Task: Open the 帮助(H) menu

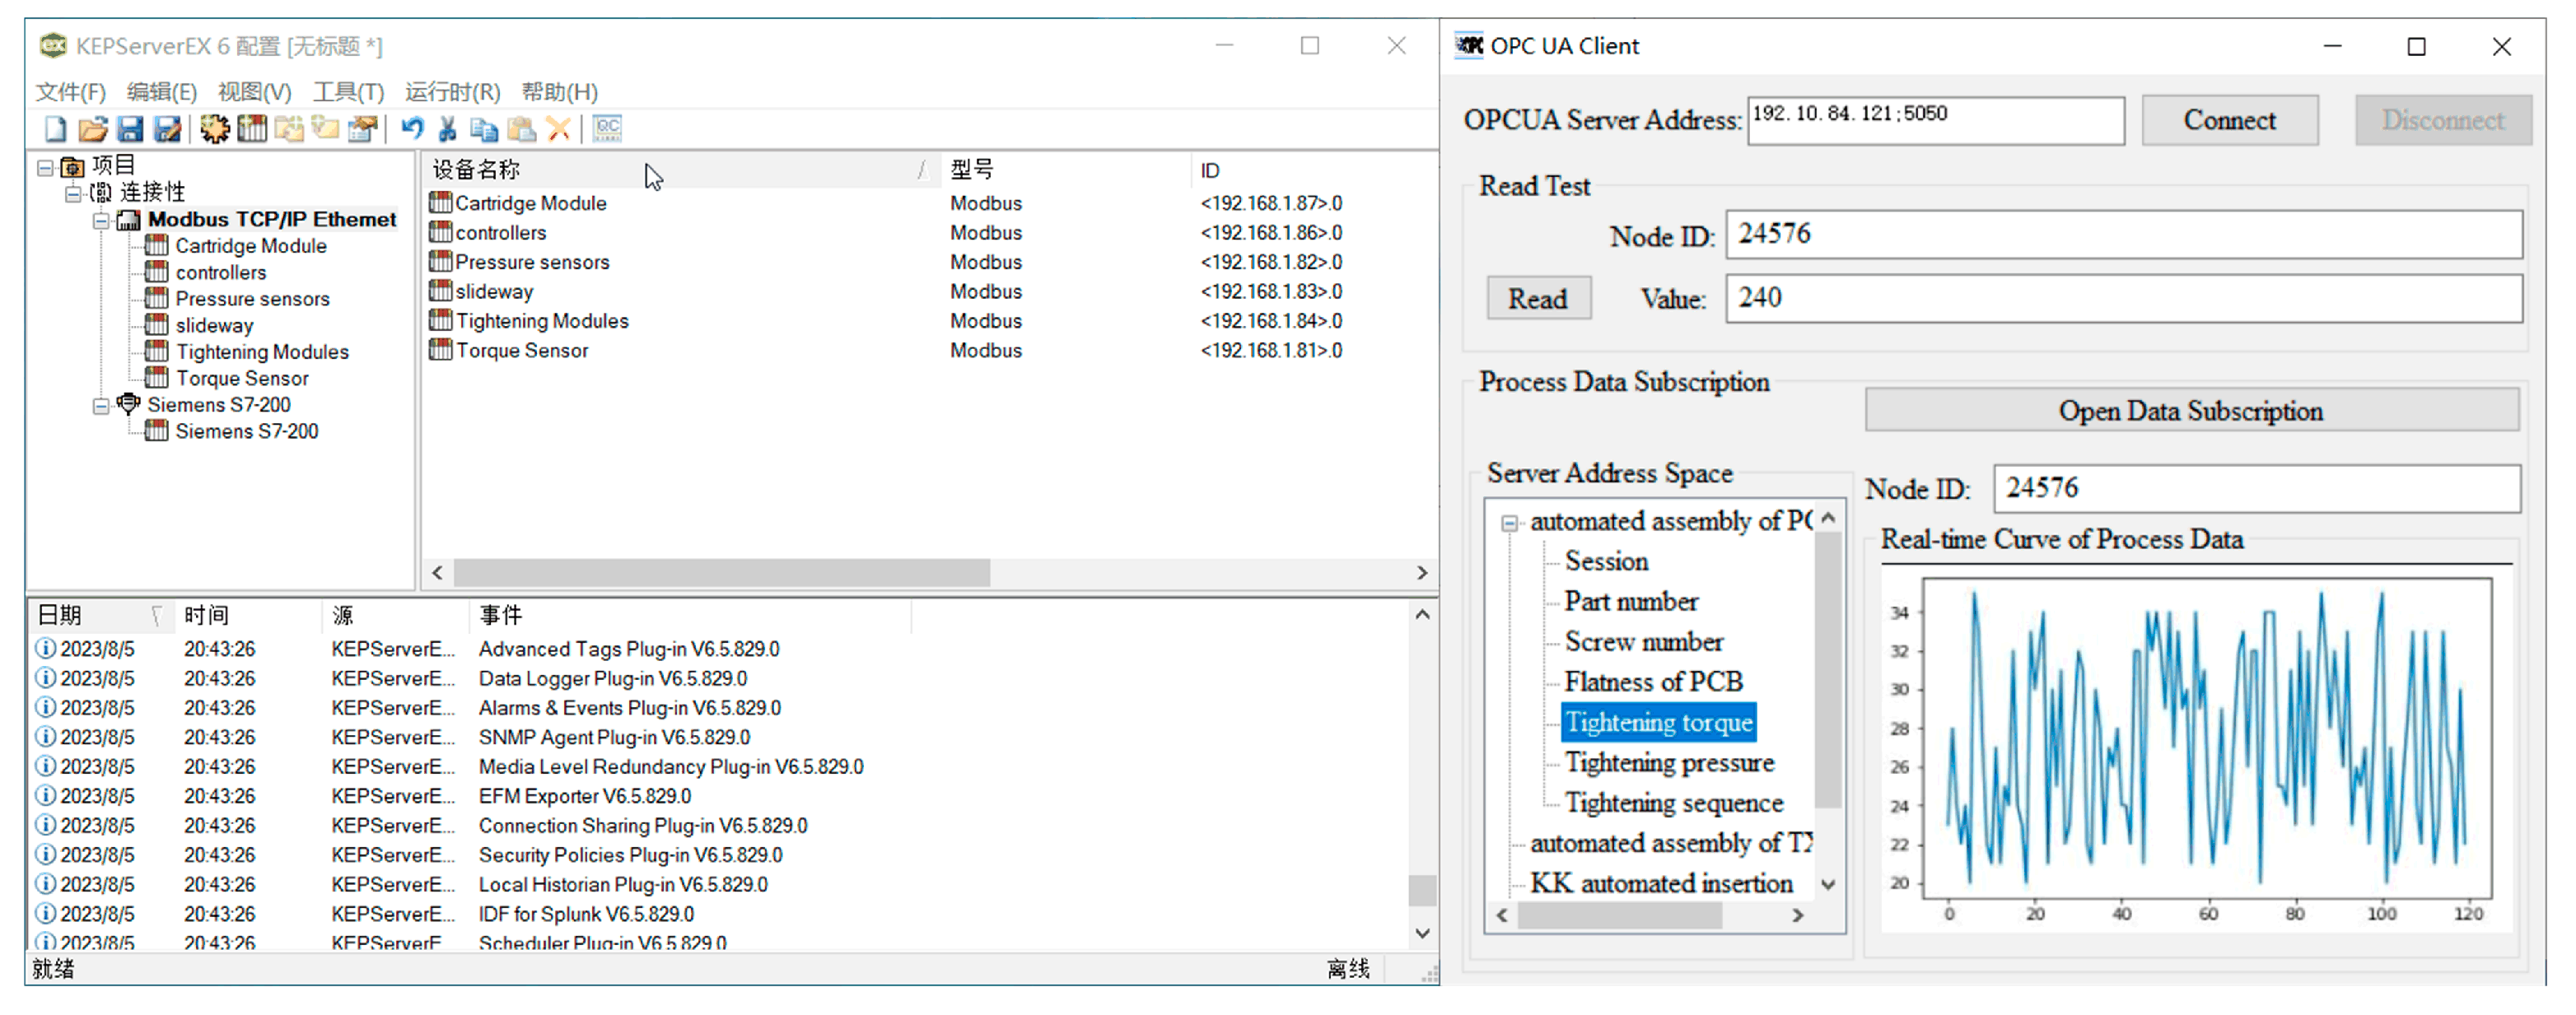Action: tap(559, 92)
